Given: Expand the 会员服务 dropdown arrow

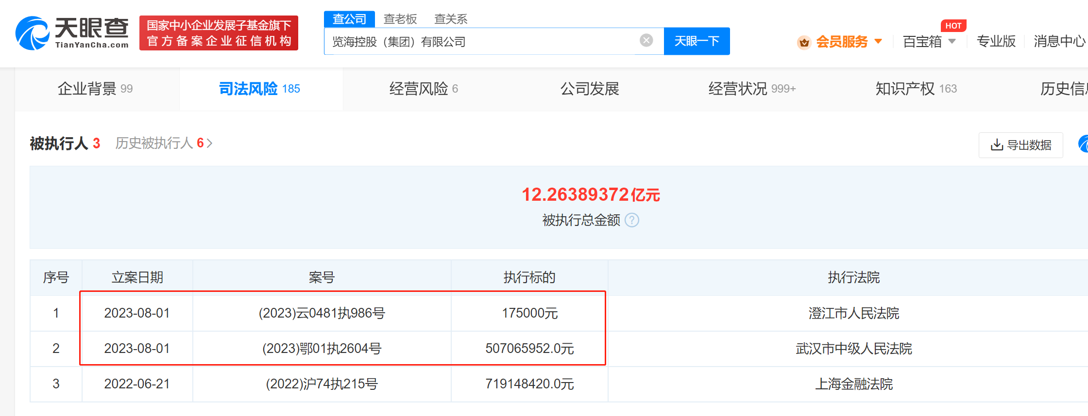Looking at the screenshot, I should click(x=878, y=42).
